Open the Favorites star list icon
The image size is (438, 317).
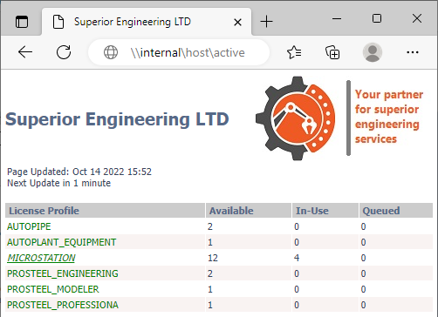(294, 52)
